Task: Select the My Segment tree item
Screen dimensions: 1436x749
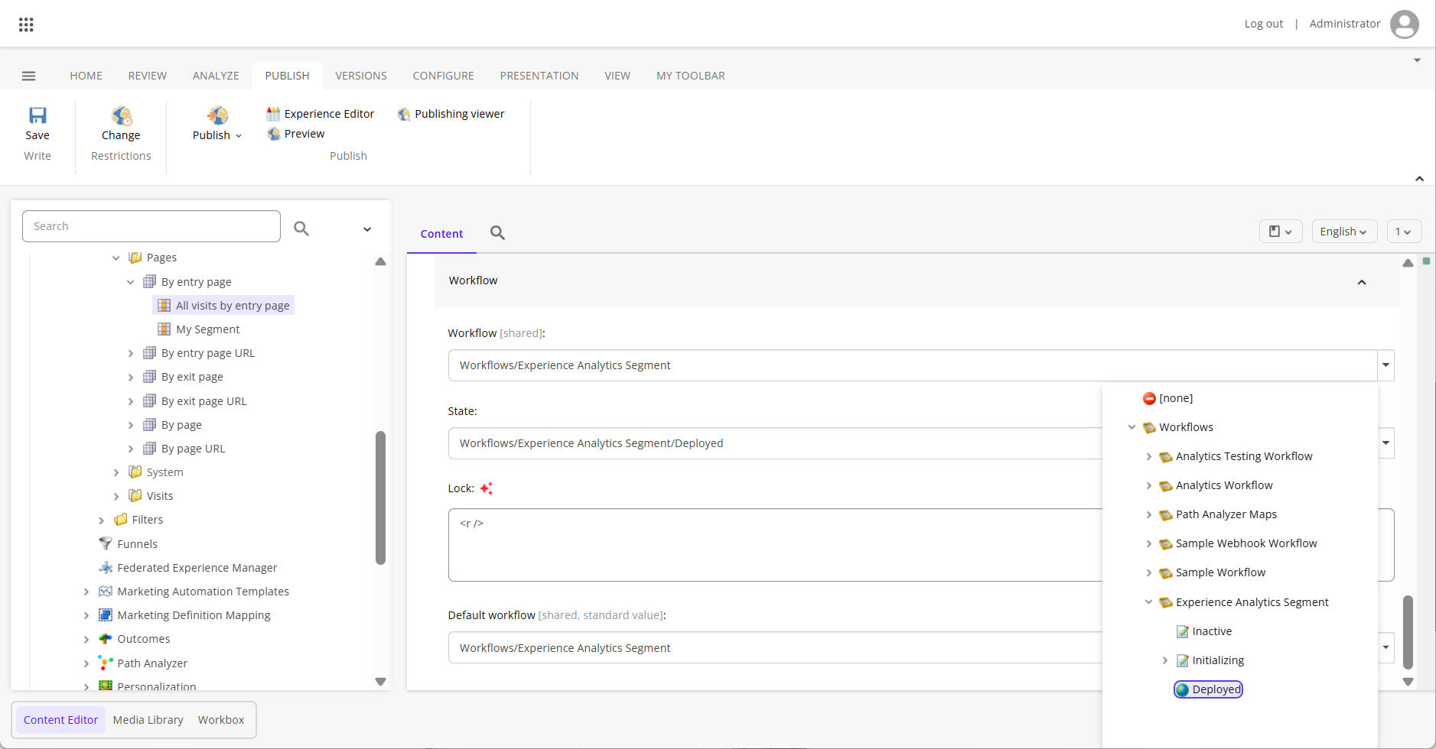Action: (199, 329)
